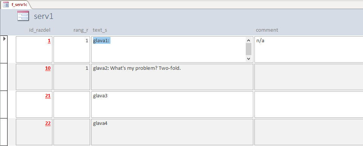
Task: Click the empty comment field of record 10
Action: [x=309, y=77]
